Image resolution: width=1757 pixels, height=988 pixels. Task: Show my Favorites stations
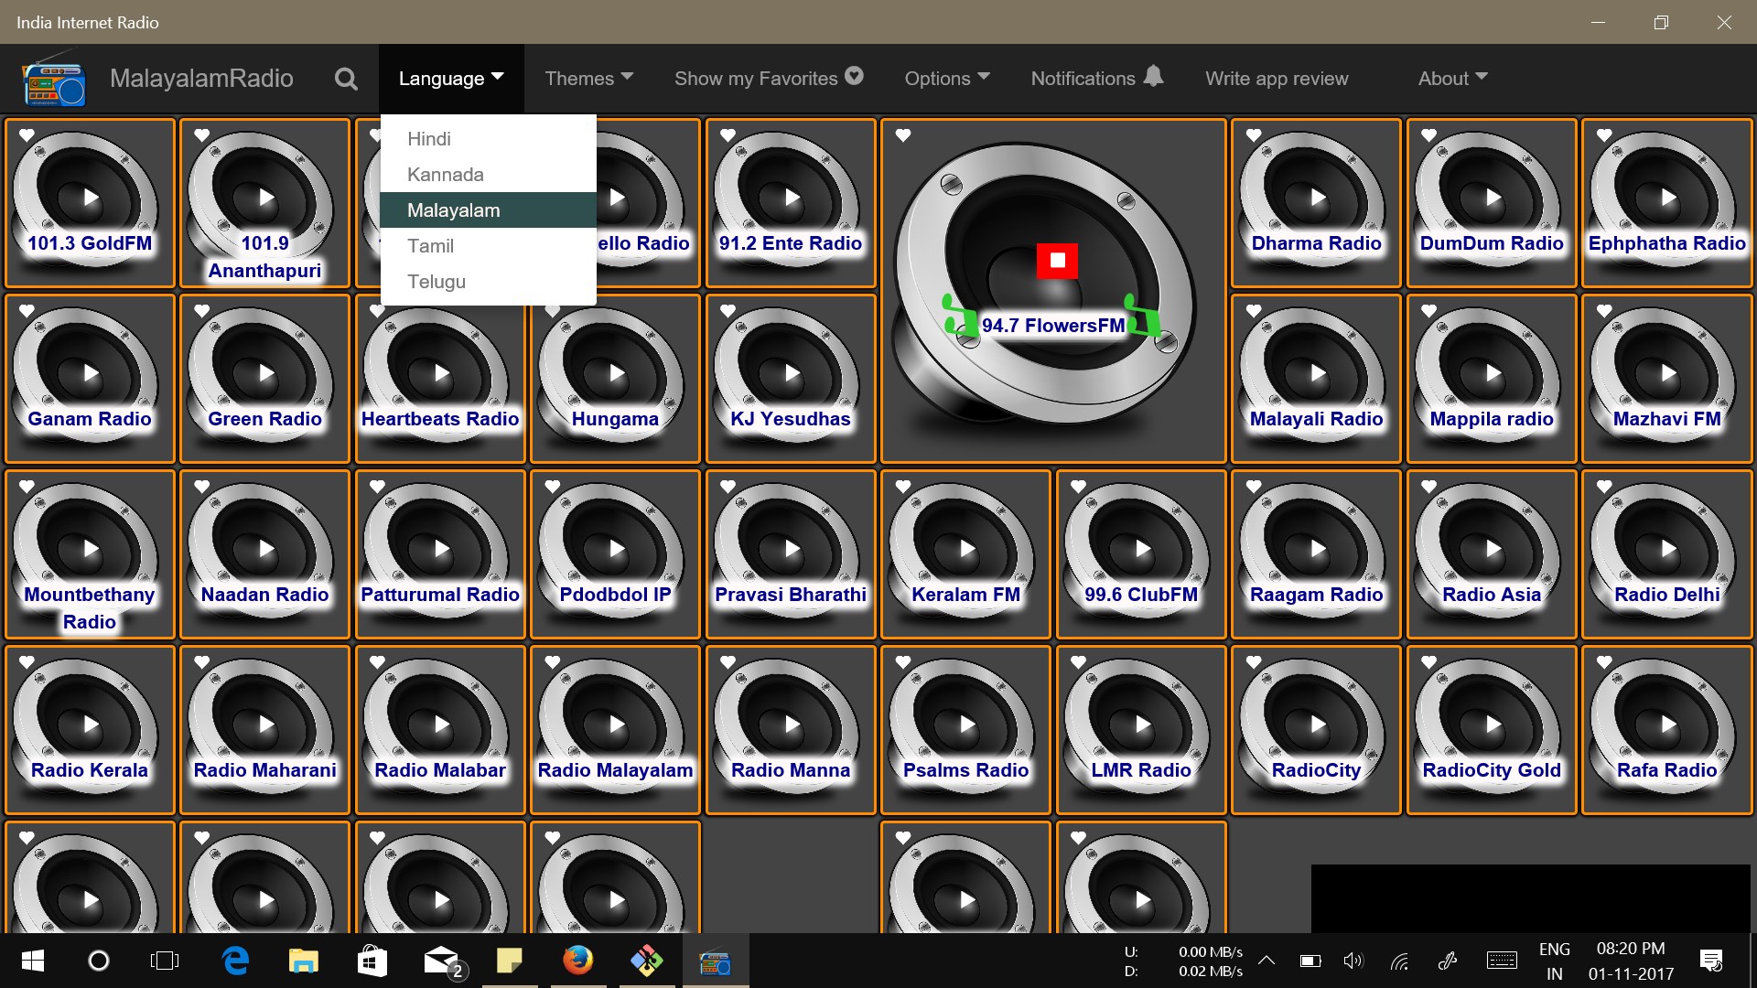coord(768,79)
